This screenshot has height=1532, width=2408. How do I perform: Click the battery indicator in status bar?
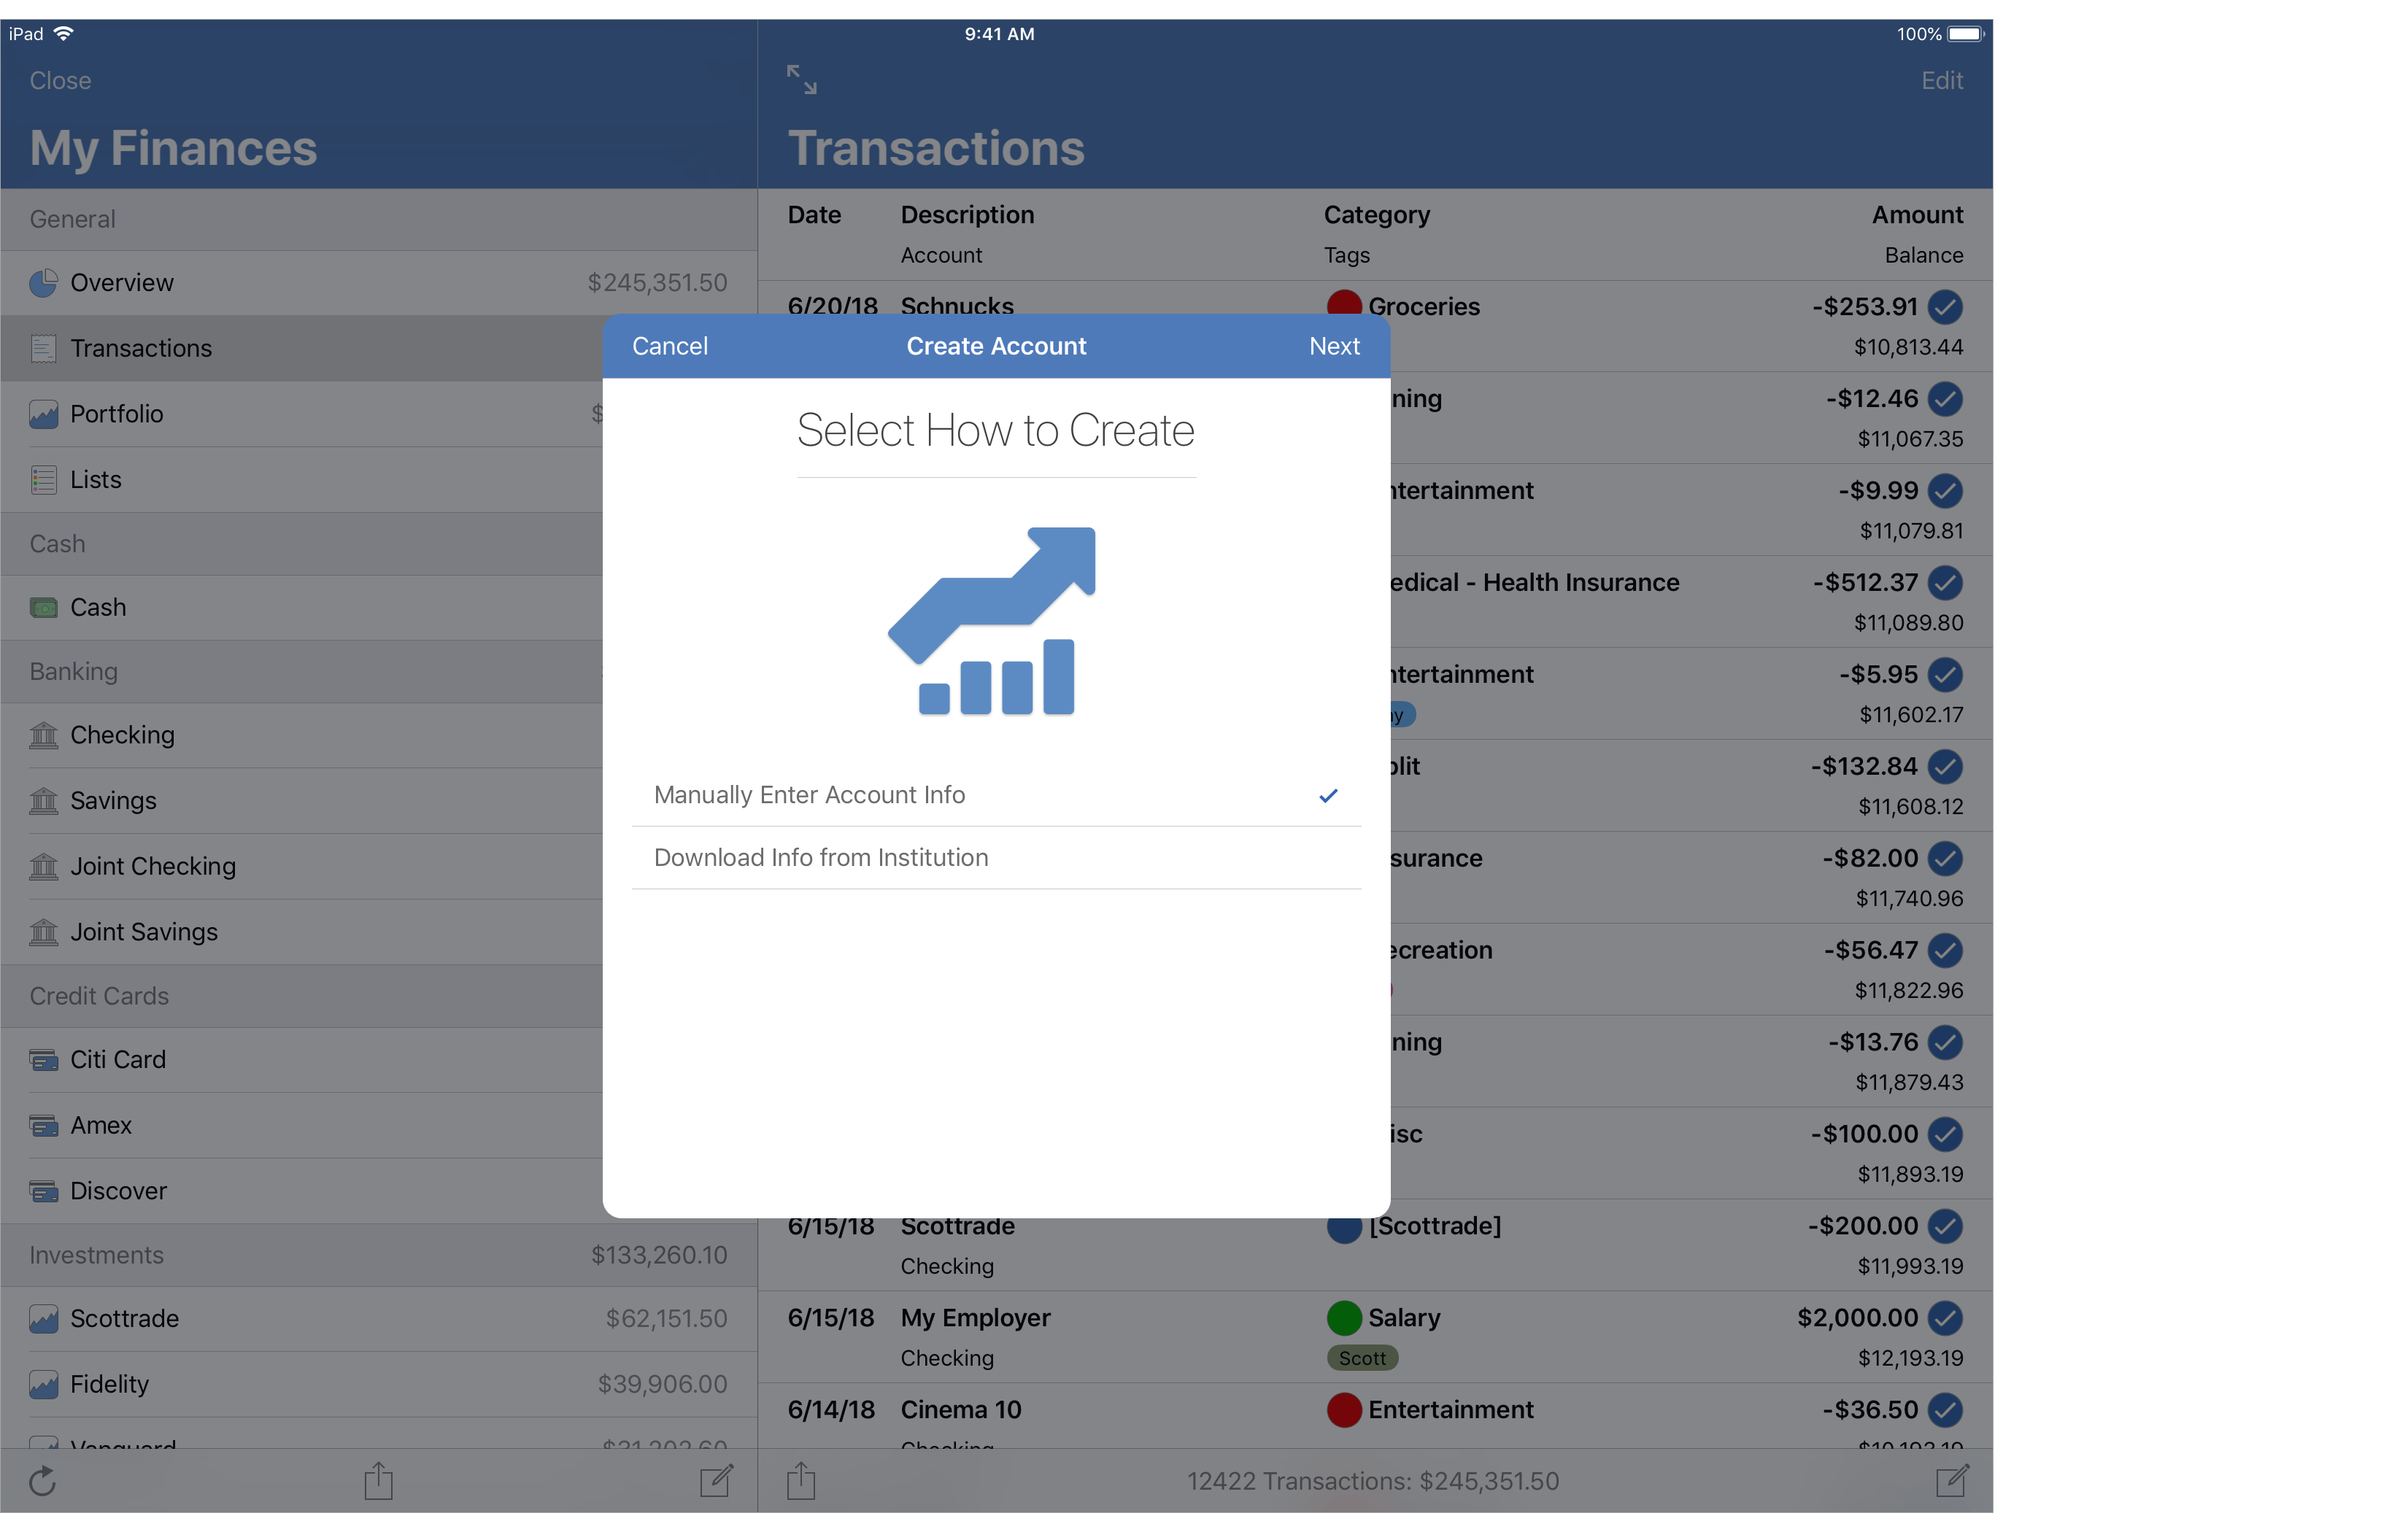[1965, 34]
